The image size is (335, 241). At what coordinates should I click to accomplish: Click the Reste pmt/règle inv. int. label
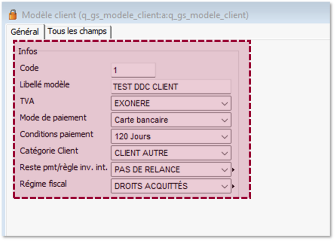(63, 167)
